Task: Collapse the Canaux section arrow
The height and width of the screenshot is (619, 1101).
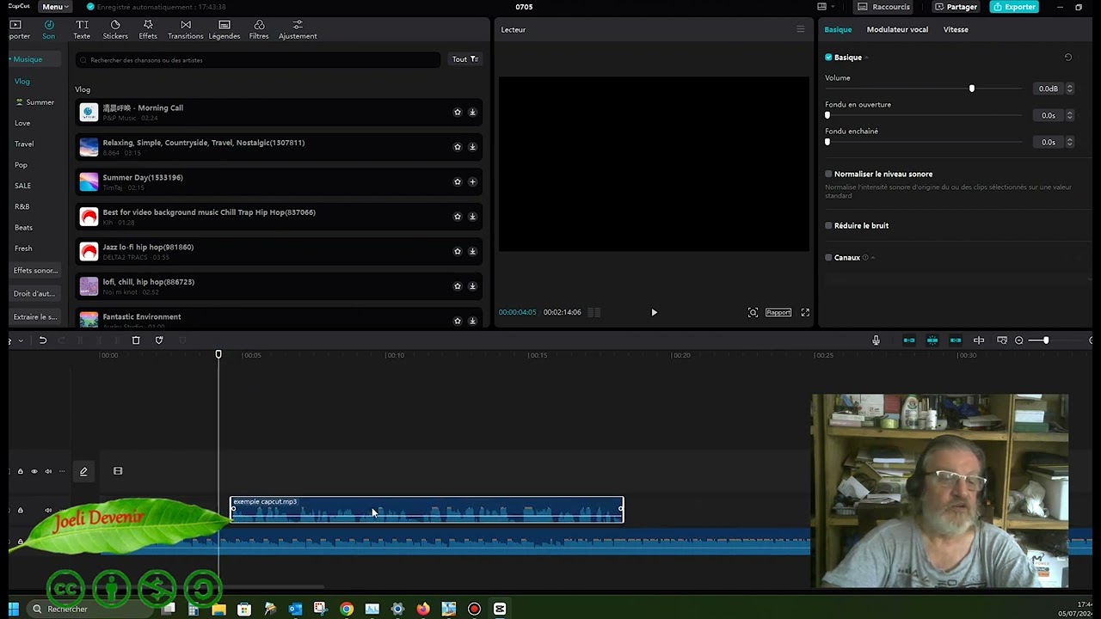Action: tap(873, 257)
